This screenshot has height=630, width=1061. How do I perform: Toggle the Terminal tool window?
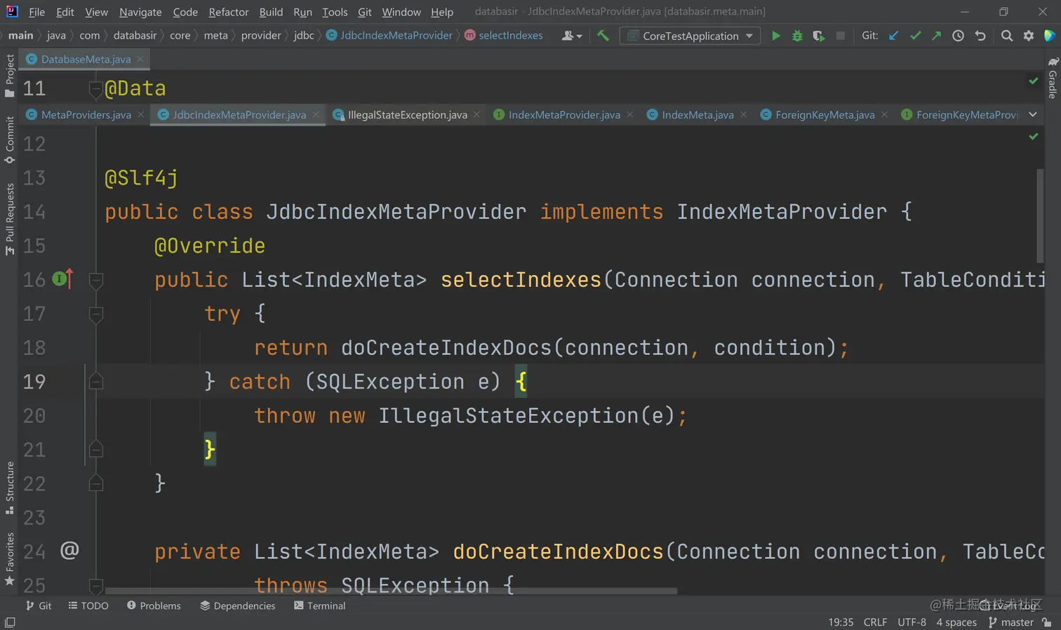(x=319, y=605)
